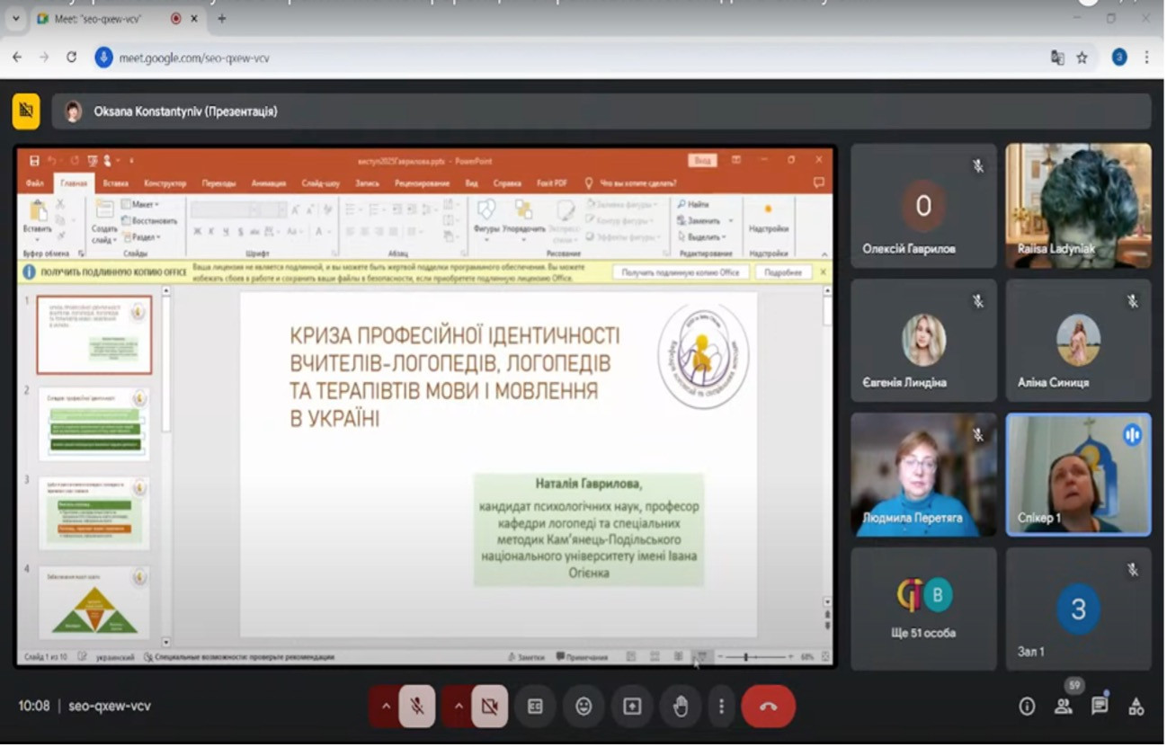Click Людмила Перетяга video tile
Screen dimensions: 1167x747
(x=923, y=475)
